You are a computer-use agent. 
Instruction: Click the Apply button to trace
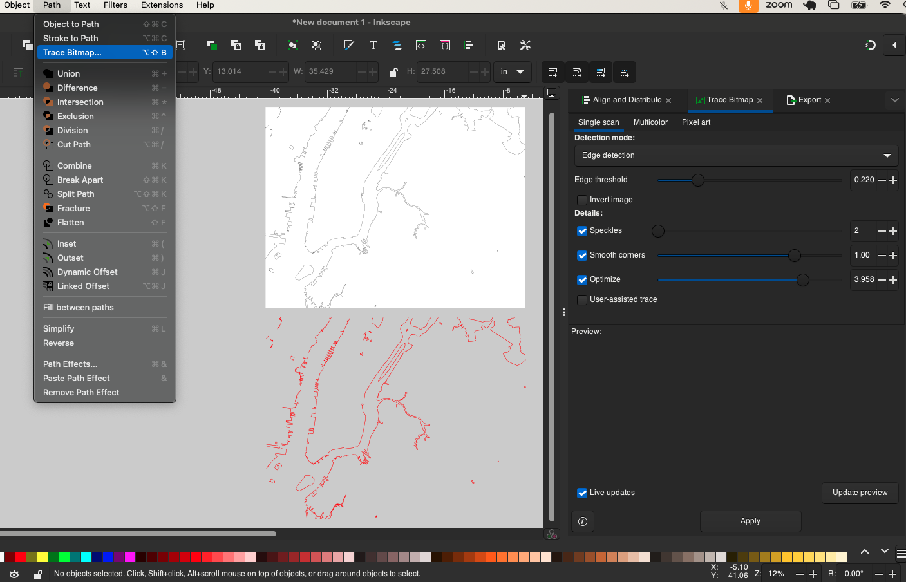[x=750, y=521]
